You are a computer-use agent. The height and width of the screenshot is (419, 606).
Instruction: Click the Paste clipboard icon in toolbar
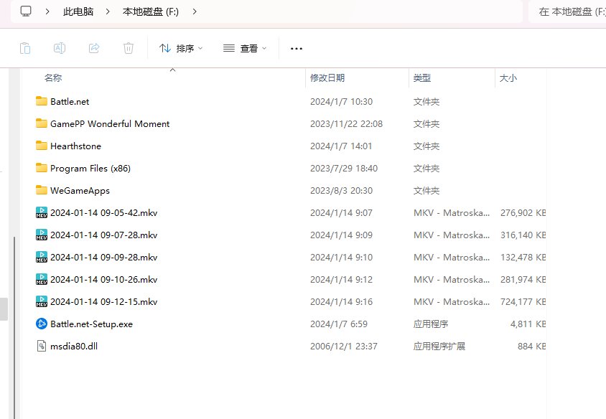tap(25, 48)
